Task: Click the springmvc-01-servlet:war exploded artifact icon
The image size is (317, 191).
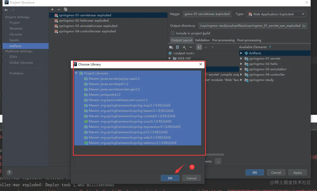Action: (56, 15)
